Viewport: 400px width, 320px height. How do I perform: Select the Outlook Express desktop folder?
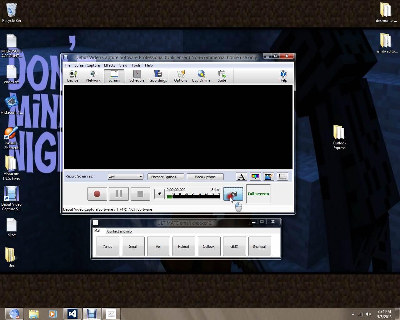pyautogui.click(x=339, y=137)
